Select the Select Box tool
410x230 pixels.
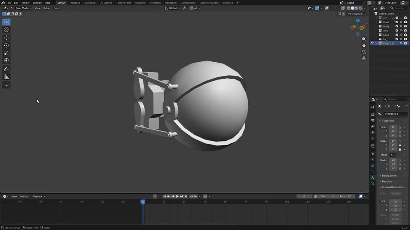(6, 22)
